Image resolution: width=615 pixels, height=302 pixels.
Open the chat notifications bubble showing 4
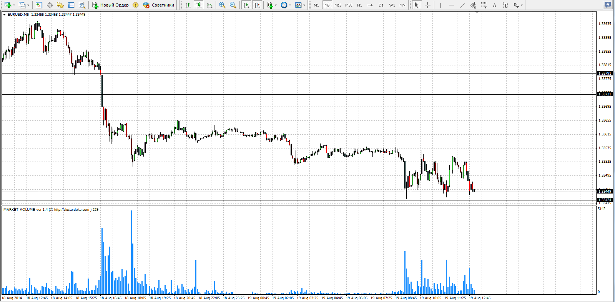coord(607,5)
